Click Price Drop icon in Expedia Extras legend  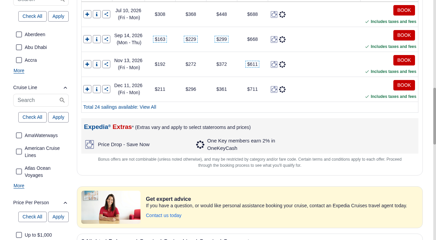pos(89,144)
